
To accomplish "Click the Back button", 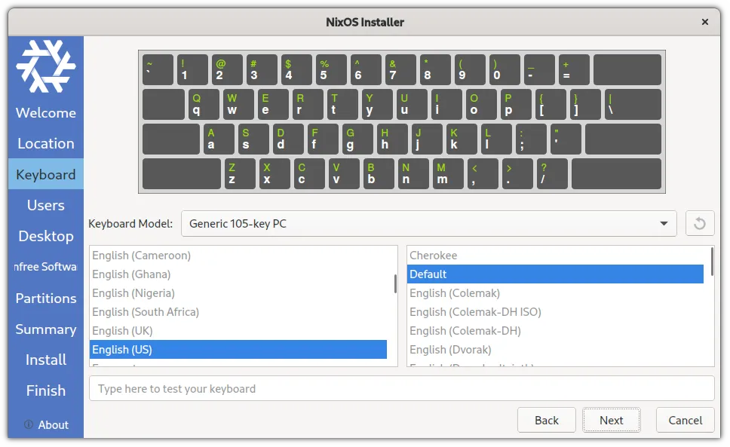I will point(547,421).
